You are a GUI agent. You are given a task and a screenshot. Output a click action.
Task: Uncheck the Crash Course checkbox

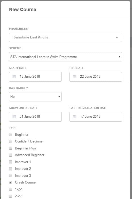pyautogui.click(x=11, y=182)
